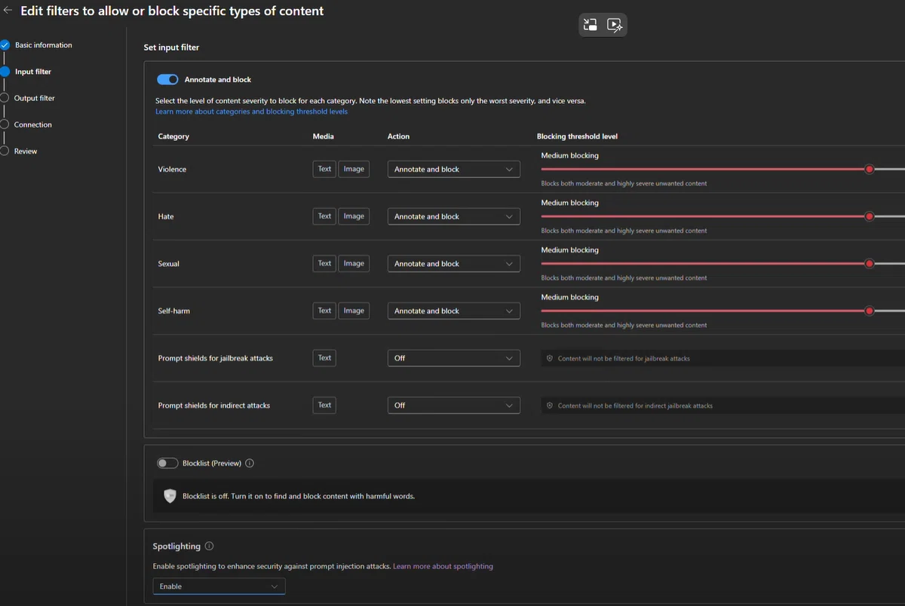
Task: Follow the Learn more about spotlighting link
Action: pyautogui.click(x=443, y=566)
